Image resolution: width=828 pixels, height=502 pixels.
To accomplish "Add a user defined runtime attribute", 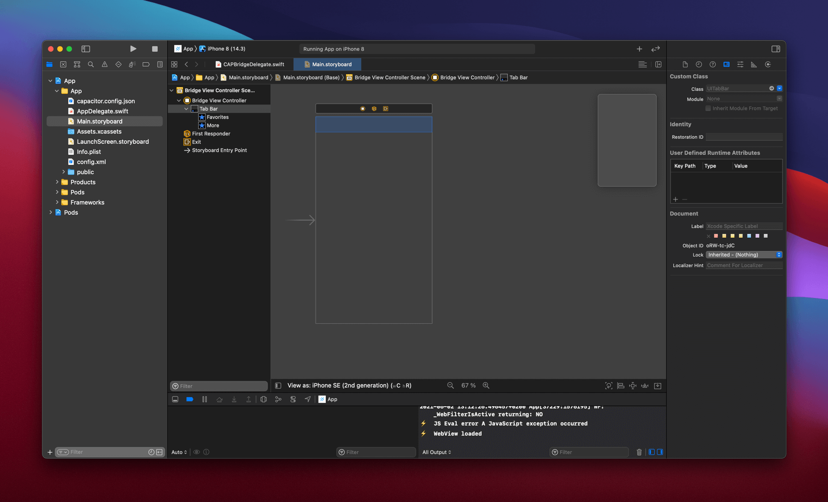I will point(675,199).
